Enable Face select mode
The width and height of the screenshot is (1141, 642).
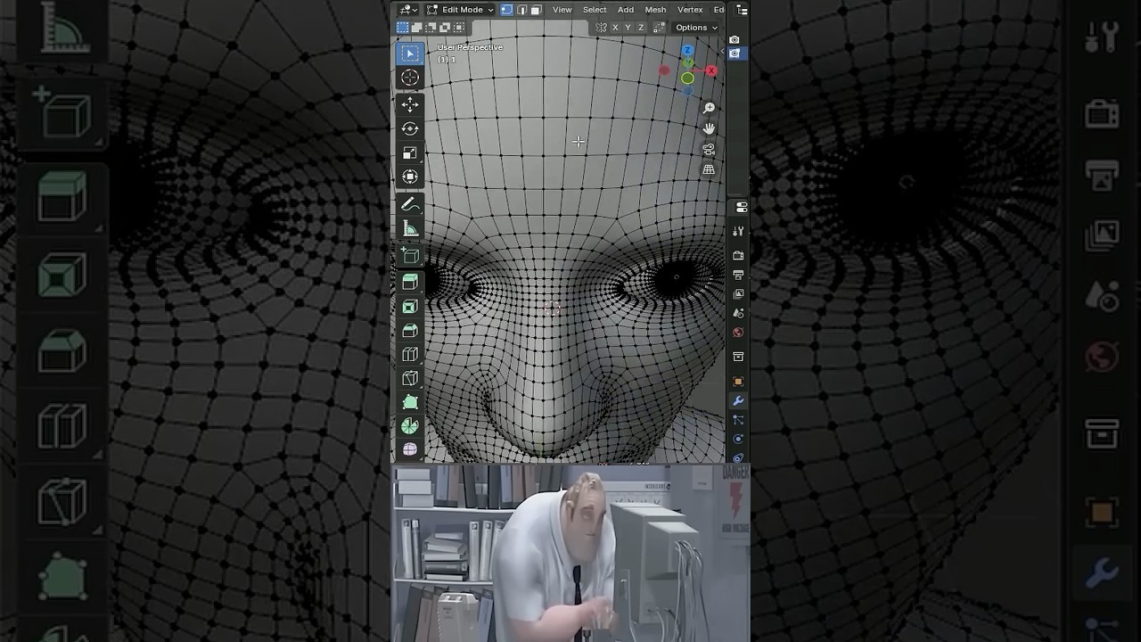[536, 10]
